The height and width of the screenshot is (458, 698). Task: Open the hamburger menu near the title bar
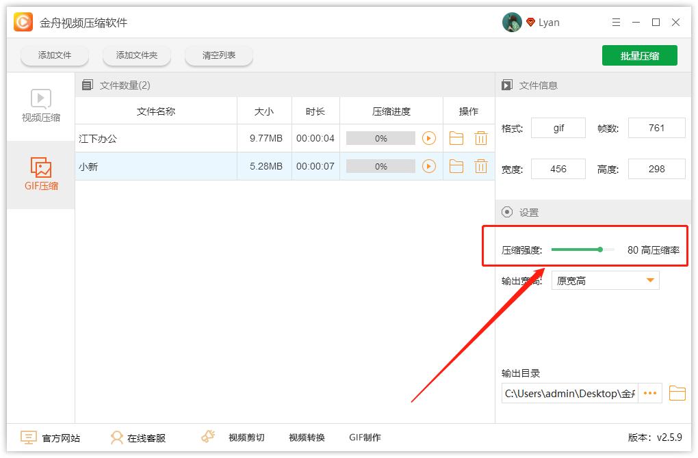click(x=615, y=22)
